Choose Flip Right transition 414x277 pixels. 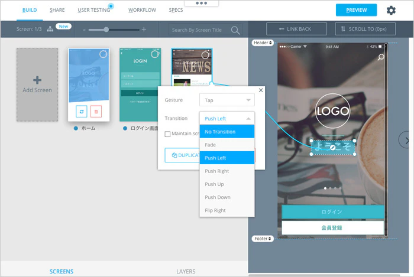(x=227, y=210)
